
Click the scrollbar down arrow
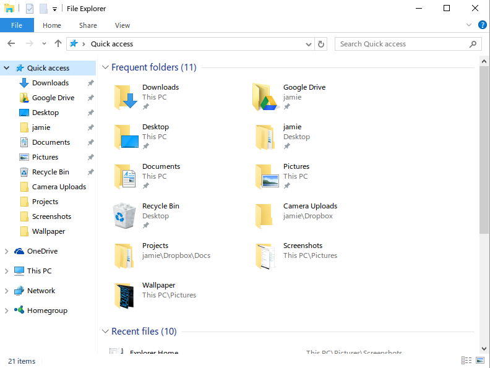[484, 349]
